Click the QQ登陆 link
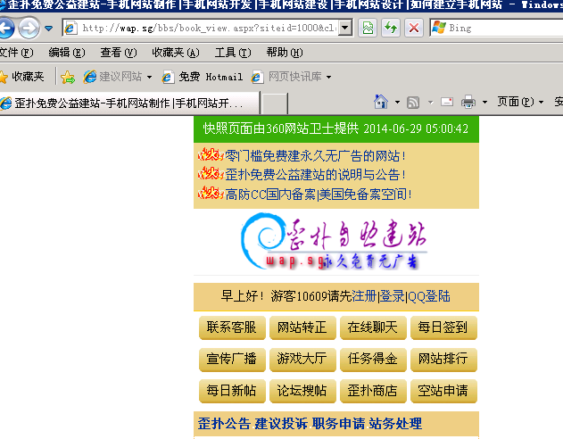 pyautogui.click(x=429, y=296)
